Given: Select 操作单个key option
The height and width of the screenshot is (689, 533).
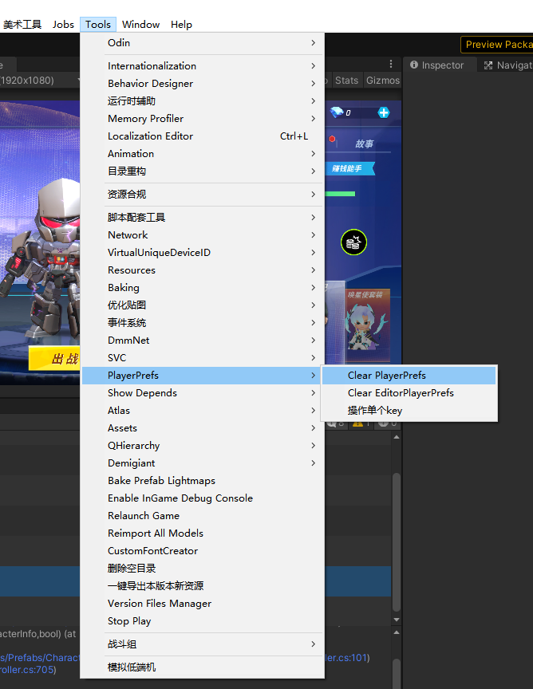Looking at the screenshot, I should click(409, 411).
